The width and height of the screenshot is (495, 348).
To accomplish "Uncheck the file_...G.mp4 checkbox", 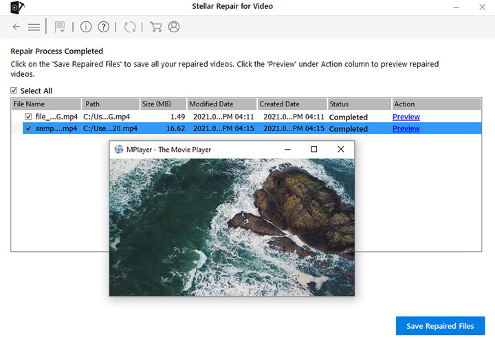I will click(x=28, y=117).
